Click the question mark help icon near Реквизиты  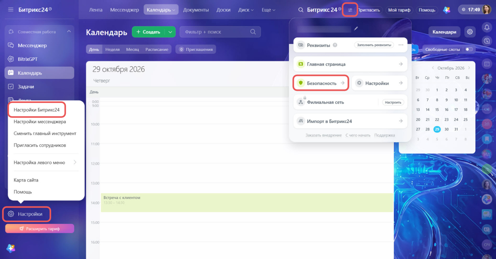point(335,45)
